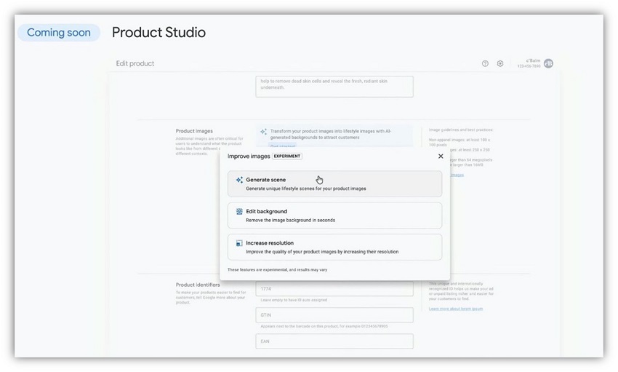
Task: Click 'These features are experimental' note
Action: coord(277,270)
